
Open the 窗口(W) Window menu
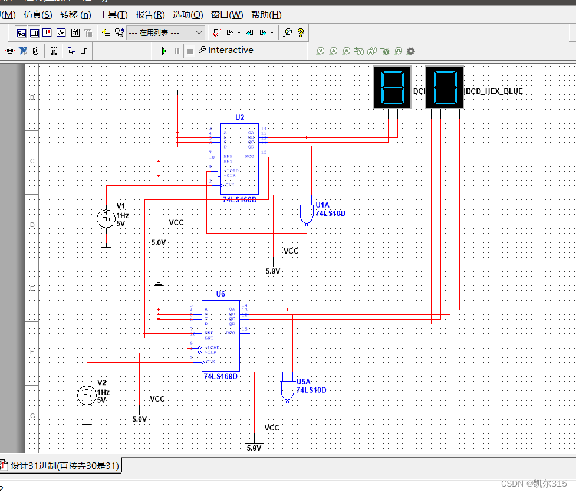(227, 15)
